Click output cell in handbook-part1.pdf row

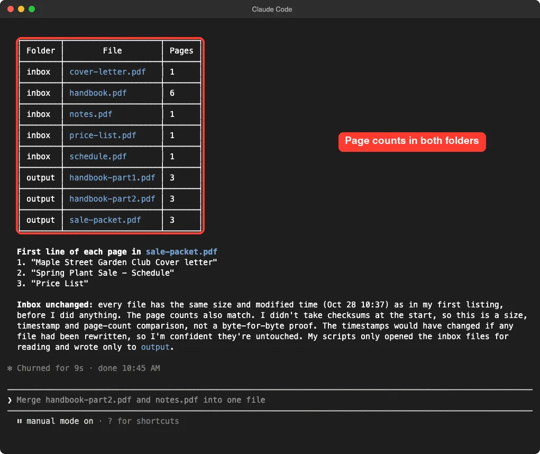41,178
